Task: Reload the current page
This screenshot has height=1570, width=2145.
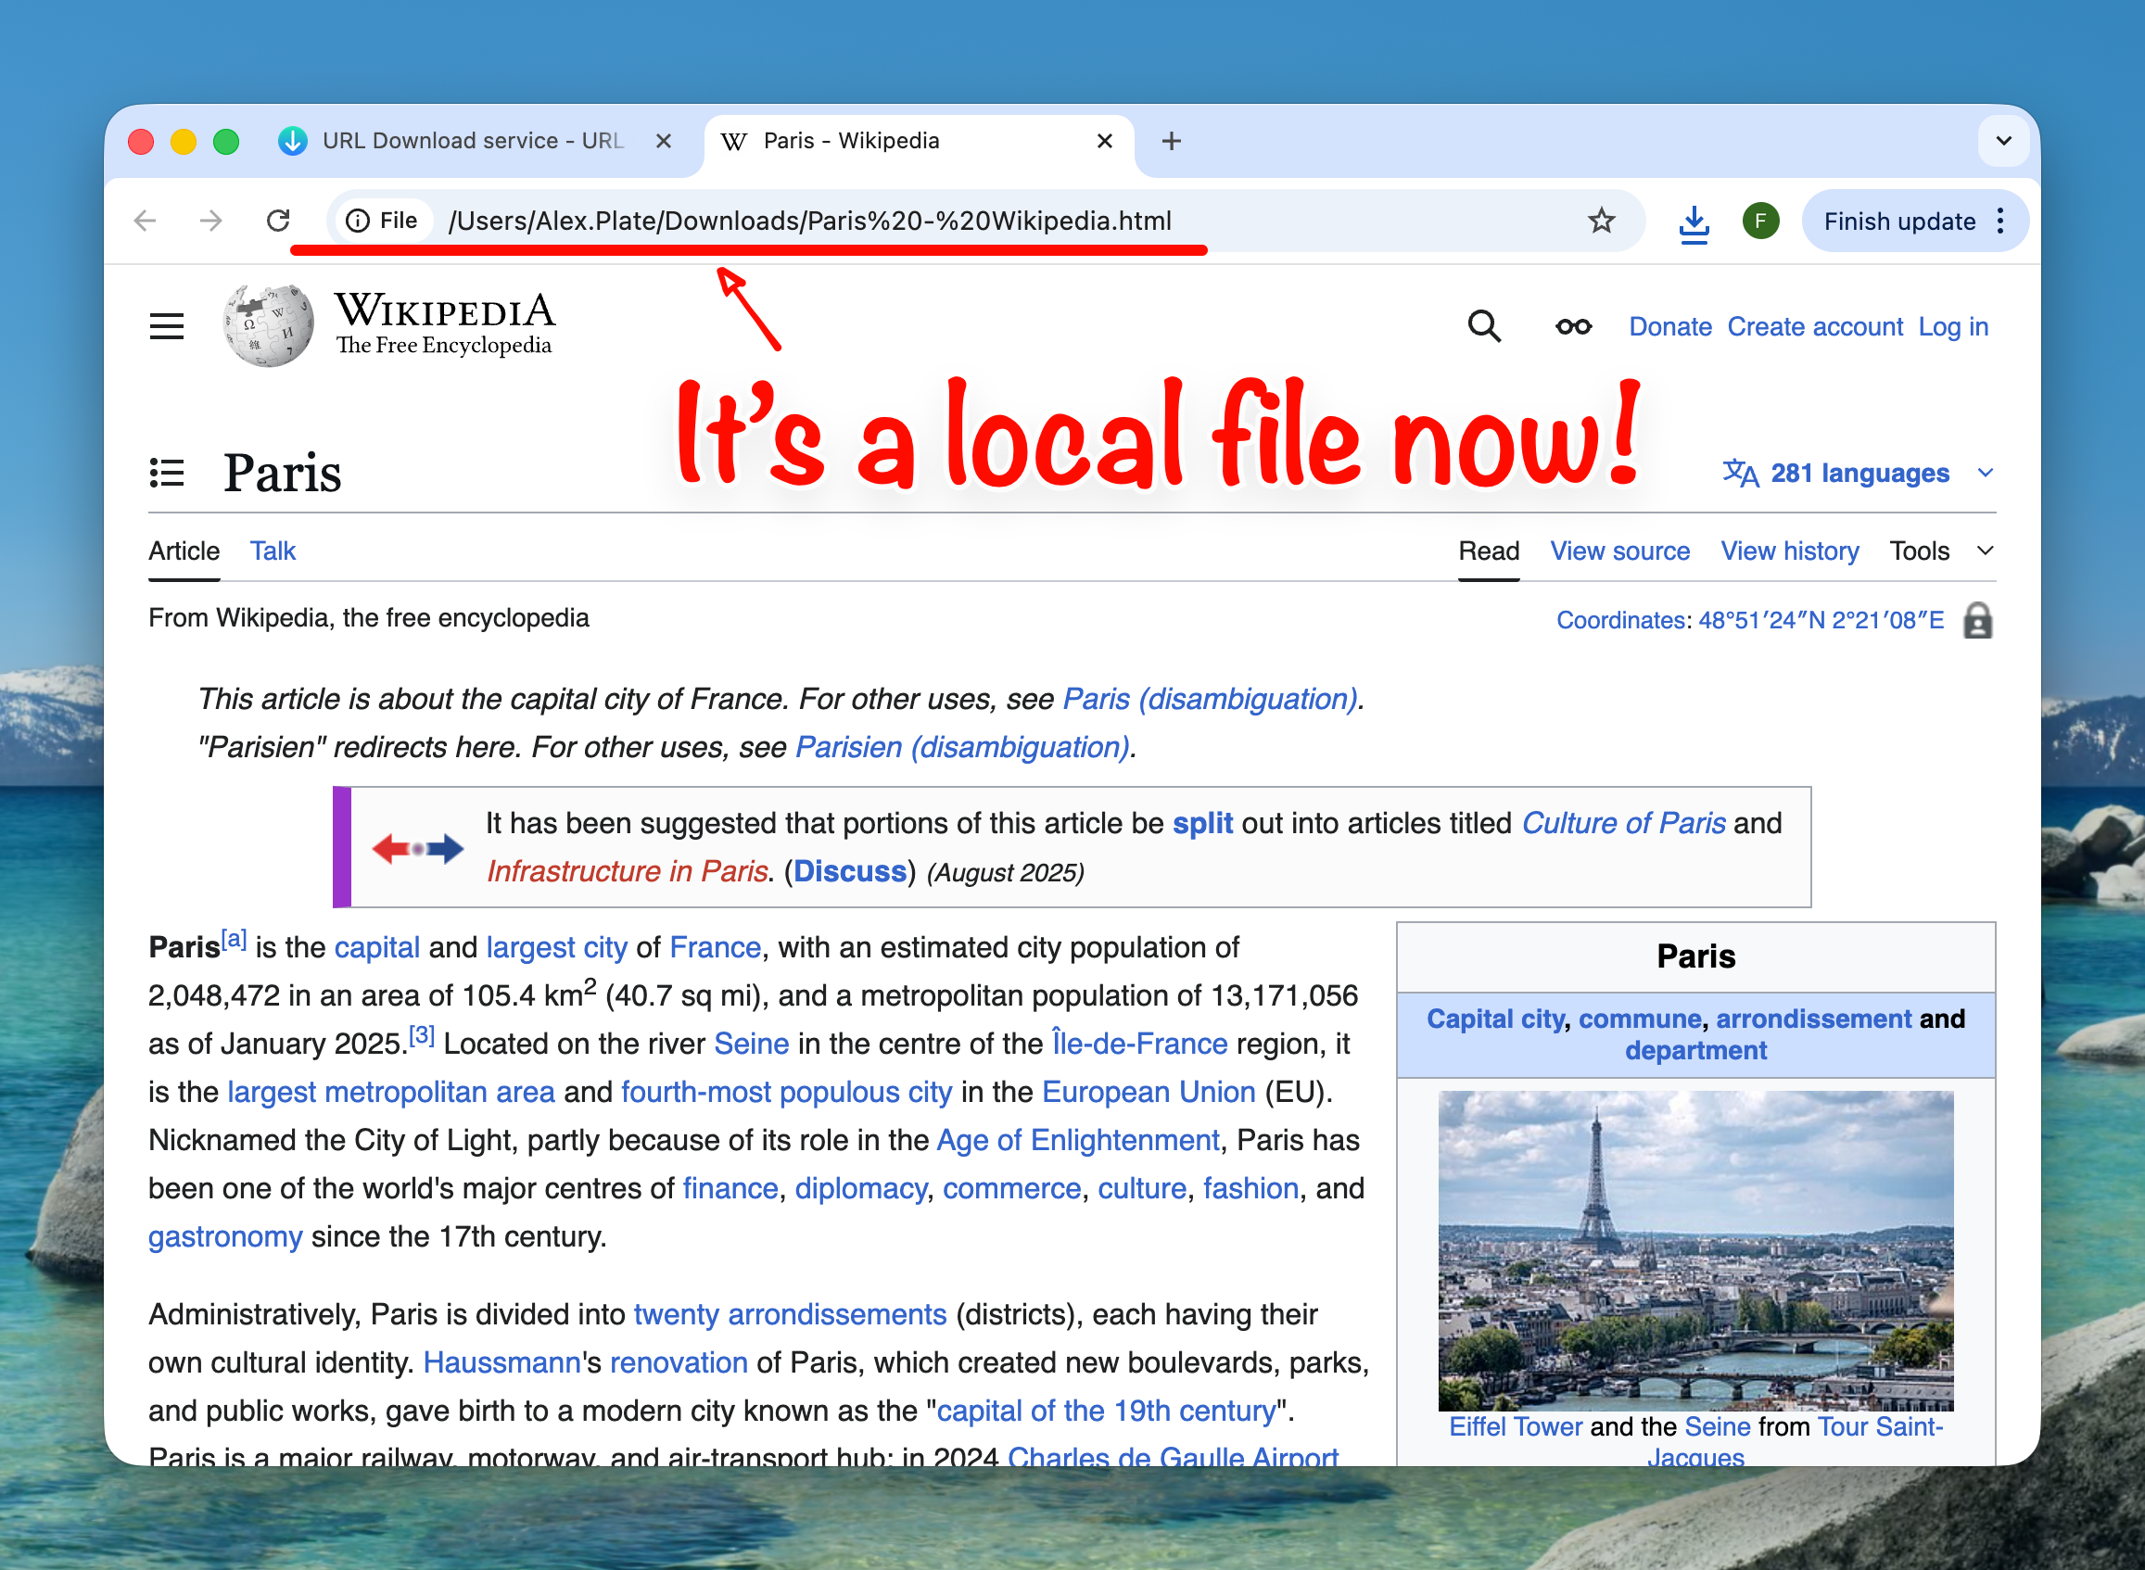Action: click(x=278, y=221)
